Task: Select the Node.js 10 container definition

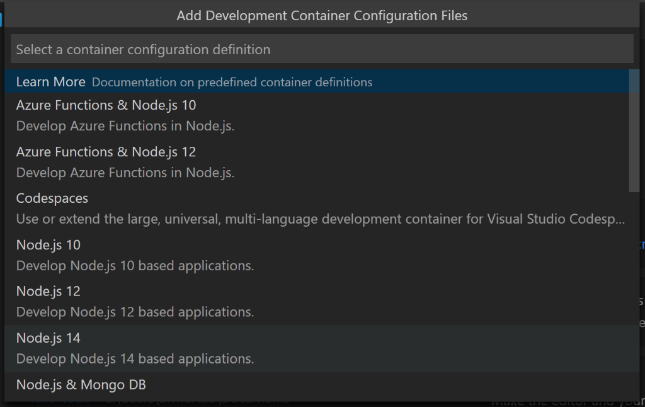Action: click(49, 244)
